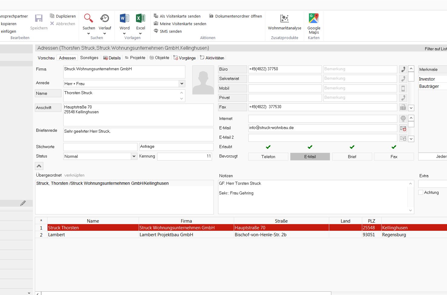Screen dimensions: 447x295
Task: Click the Suchen magnifier icon
Action: click(88, 19)
